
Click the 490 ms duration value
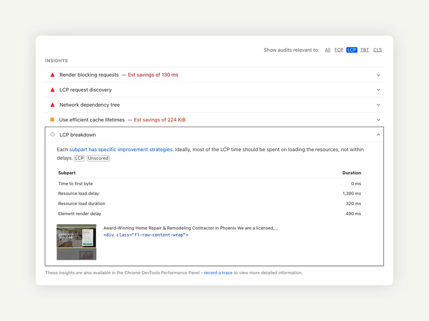(353, 214)
